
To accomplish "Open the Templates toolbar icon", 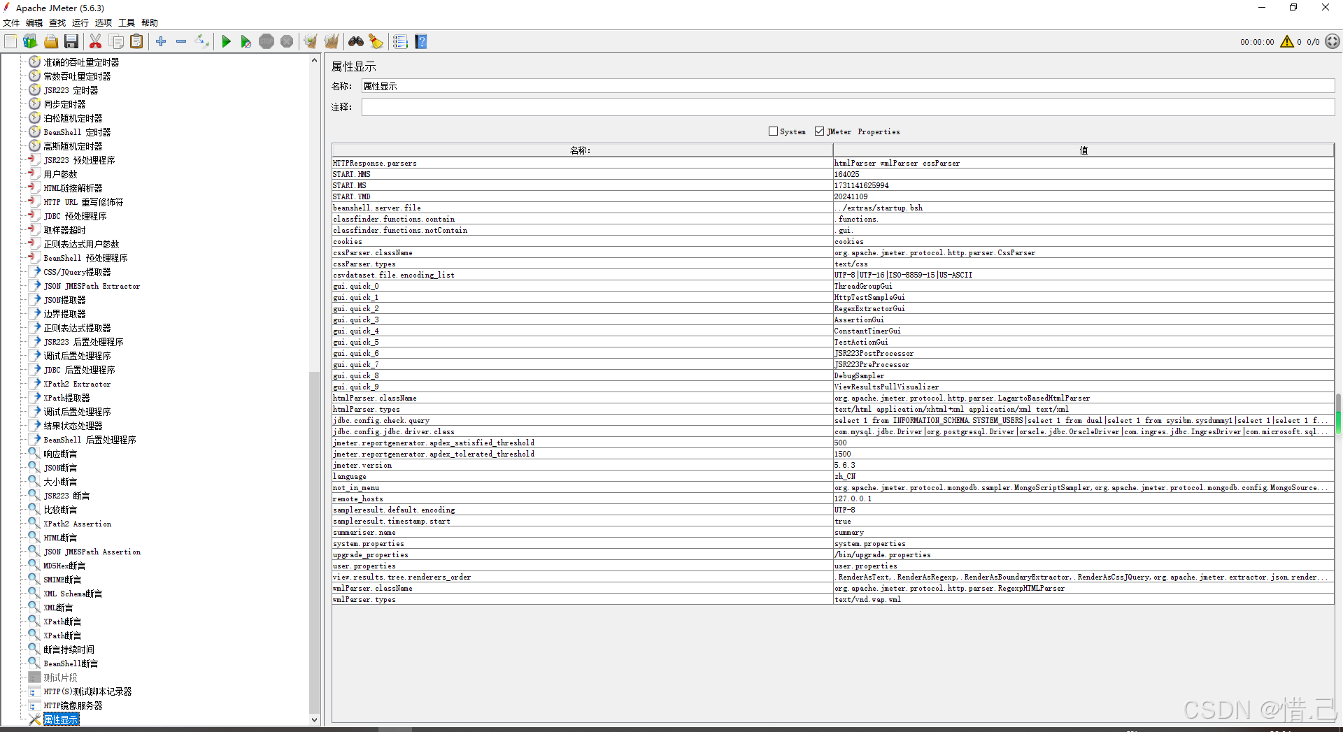I will point(30,41).
